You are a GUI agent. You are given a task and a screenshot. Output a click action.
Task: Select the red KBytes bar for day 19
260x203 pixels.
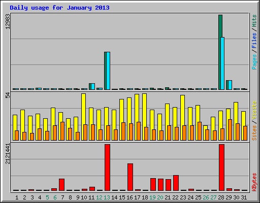153,184
